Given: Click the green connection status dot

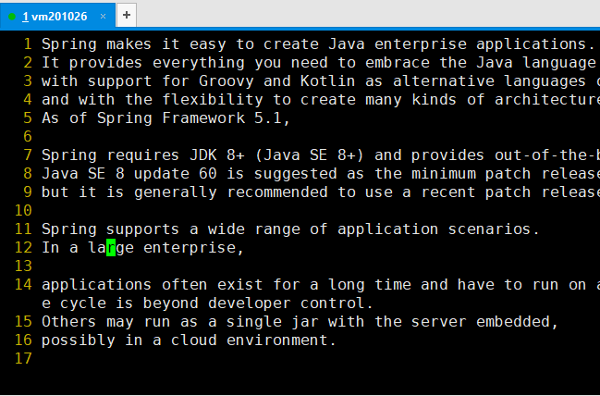Looking at the screenshot, I should pyautogui.click(x=12, y=17).
